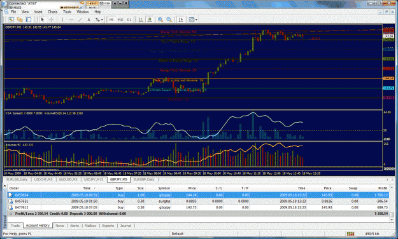Select the GBPJPY,M5 chart tab
This screenshot has height=239, width=398.
[x=118, y=179]
